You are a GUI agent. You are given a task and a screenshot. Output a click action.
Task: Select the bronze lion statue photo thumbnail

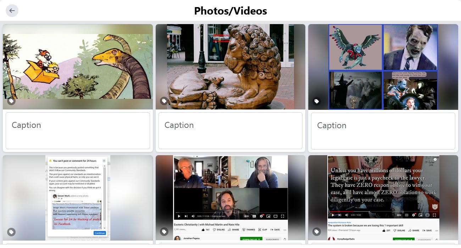point(230,67)
